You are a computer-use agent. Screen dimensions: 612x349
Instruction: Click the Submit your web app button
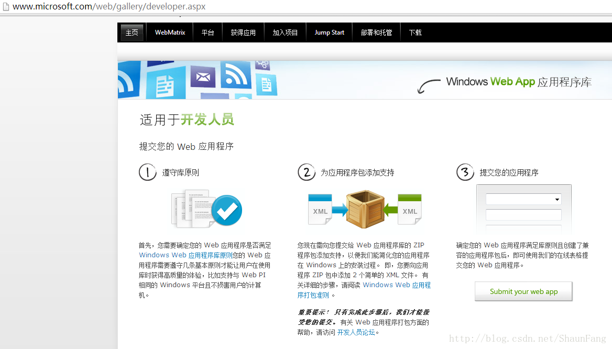click(523, 291)
